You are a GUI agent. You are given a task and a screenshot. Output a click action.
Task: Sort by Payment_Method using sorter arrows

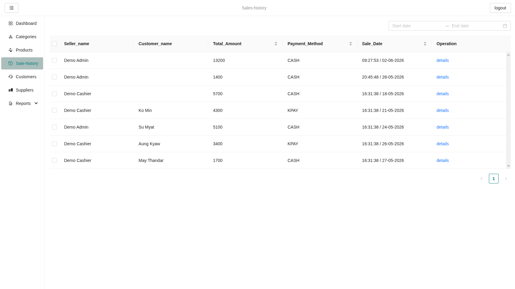point(351,44)
